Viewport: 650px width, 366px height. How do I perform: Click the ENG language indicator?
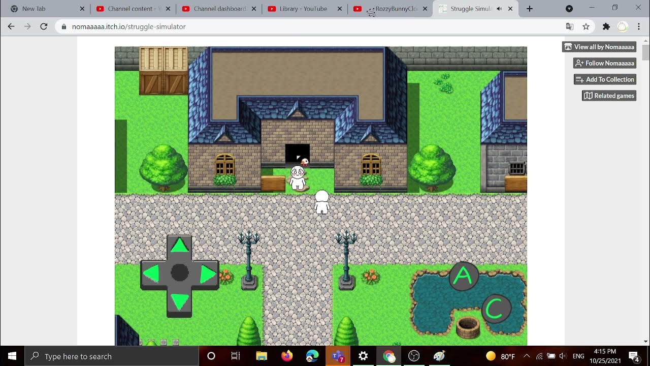(x=578, y=356)
